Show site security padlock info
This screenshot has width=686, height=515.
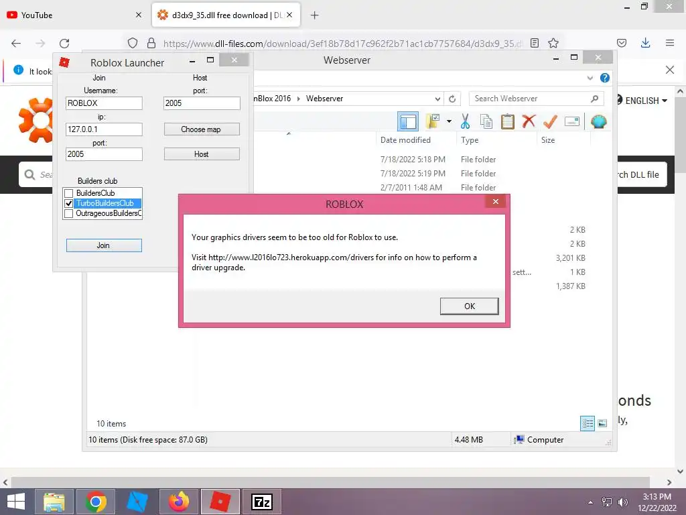(x=151, y=43)
